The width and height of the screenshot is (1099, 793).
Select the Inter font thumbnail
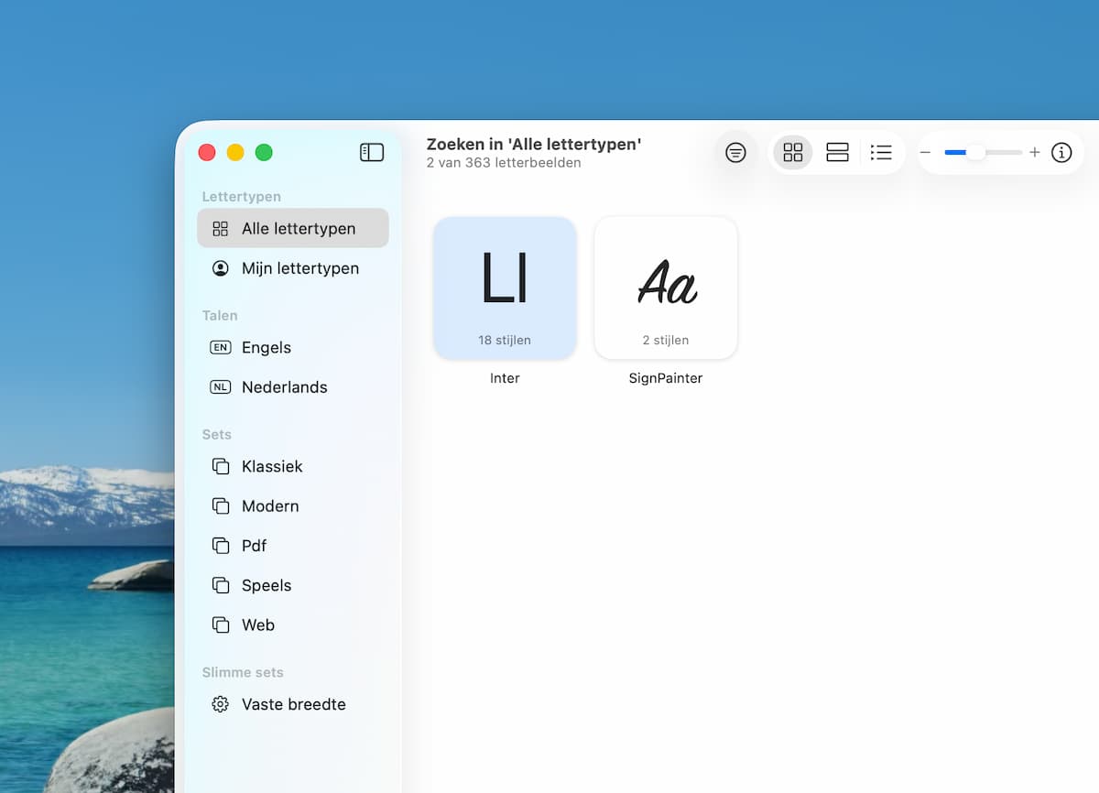505,288
